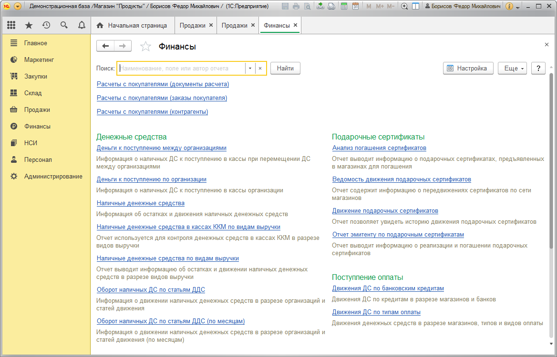
Task: Open the calendar icon in the title bar
Action: (355, 6)
